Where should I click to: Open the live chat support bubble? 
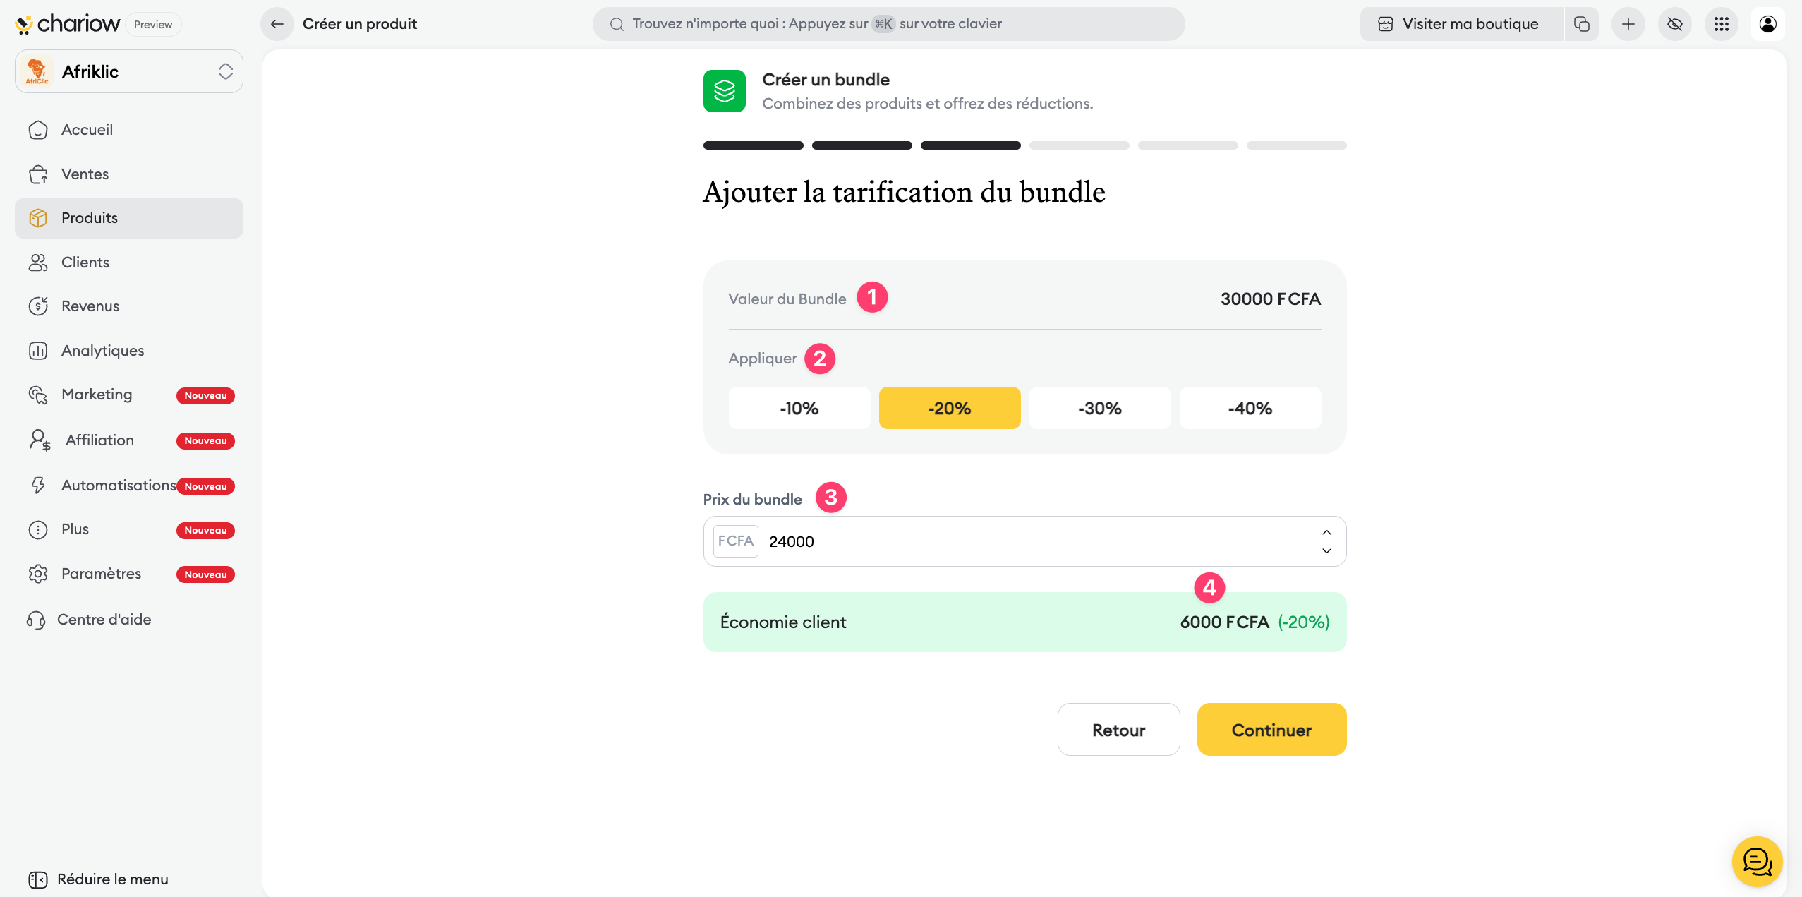coord(1756,861)
